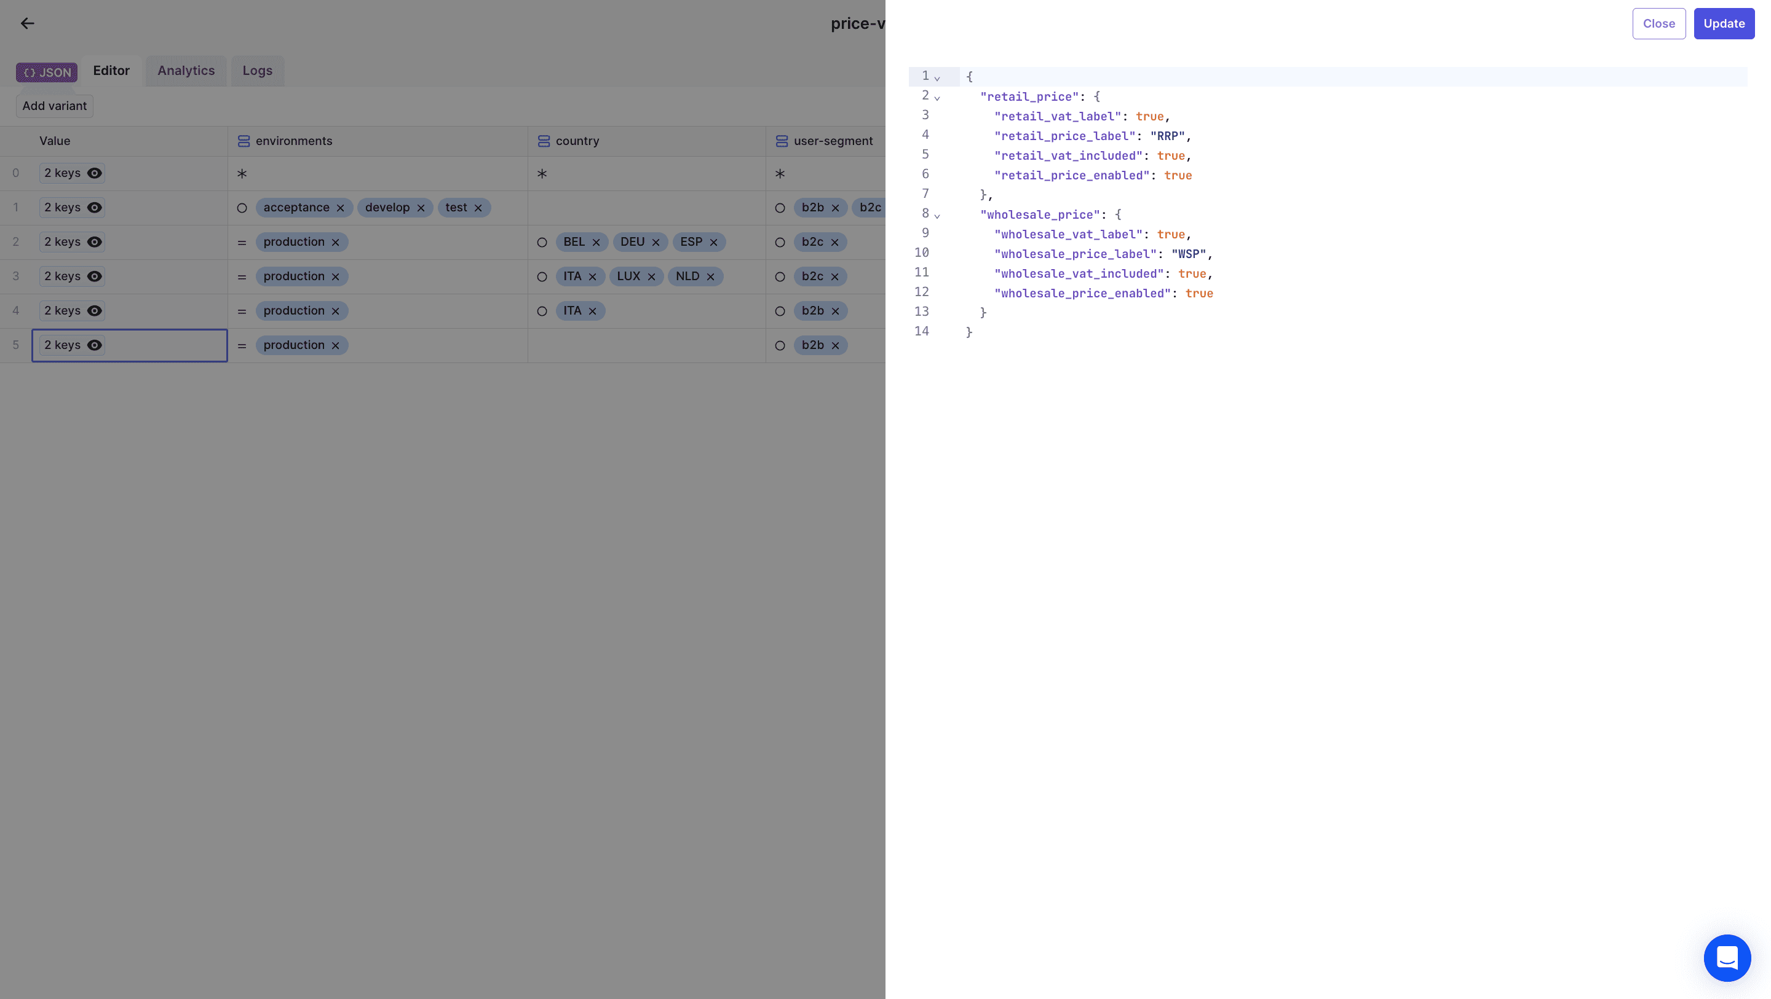Remove the test tag in row 1

pyautogui.click(x=478, y=208)
